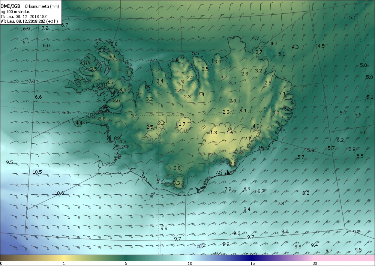Click the 7.0 value on the map

point(32,81)
